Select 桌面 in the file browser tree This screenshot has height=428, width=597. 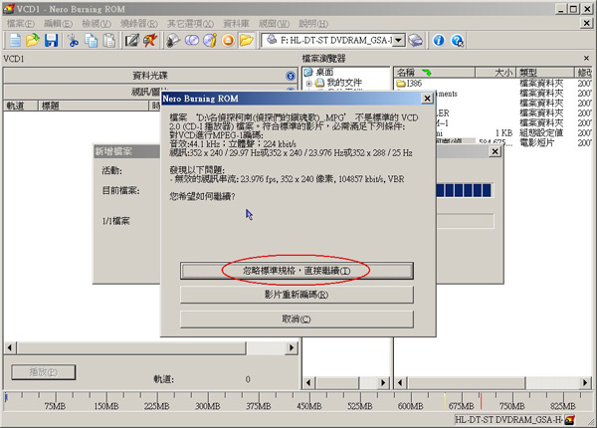pos(324,72)
